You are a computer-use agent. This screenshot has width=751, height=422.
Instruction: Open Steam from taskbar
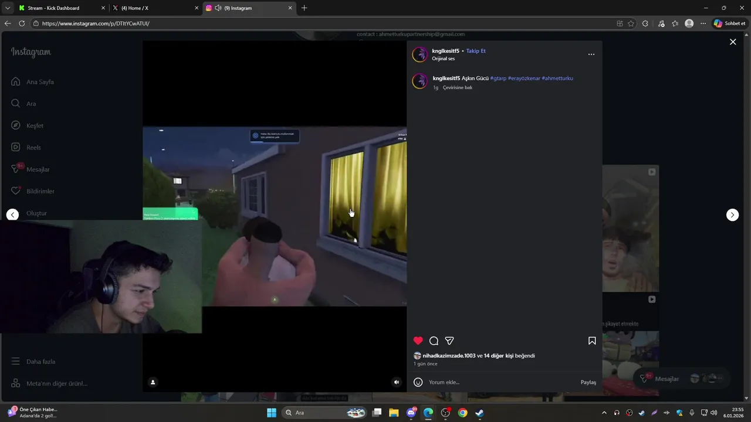coord(479,413)
